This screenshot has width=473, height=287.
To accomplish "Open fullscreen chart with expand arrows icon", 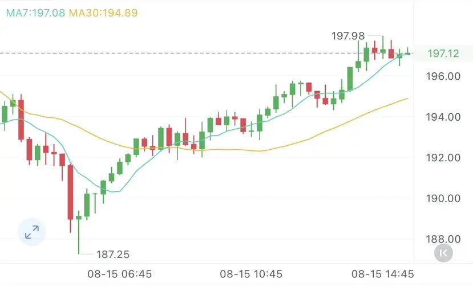I will point(32,232).
